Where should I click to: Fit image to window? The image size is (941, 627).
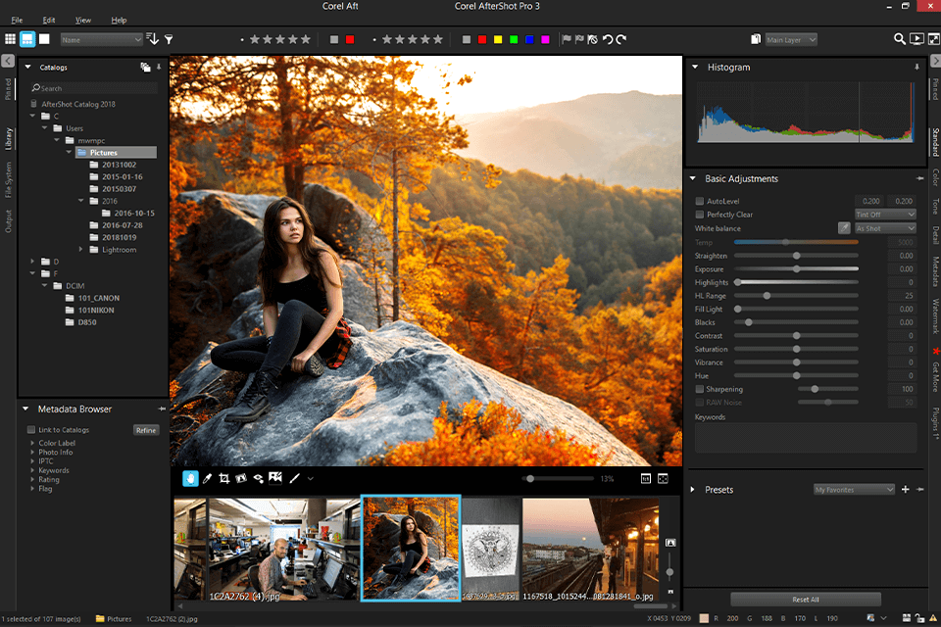click(x=664, y=478)
